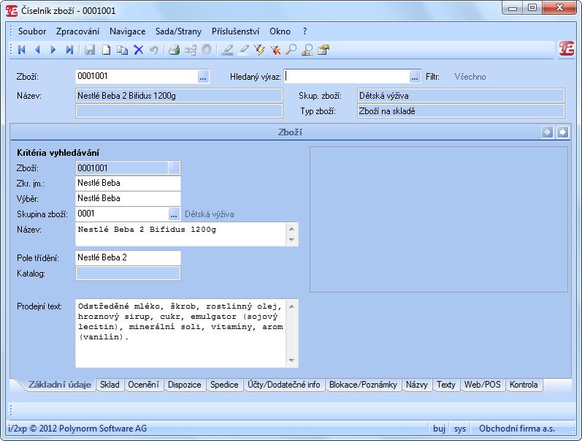Screen dimensions: 582x441
Task: Select the Účty/Dodatečné info tab
Action: click(x=284, y=385)
